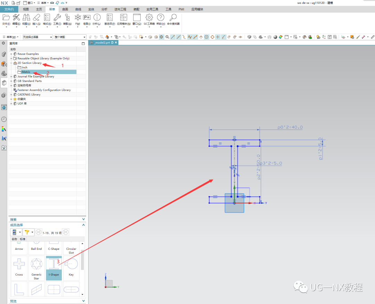The width and height of the screenshot is (375, 304).
Task: Click the 编辑 hammer-wrench icon
Action: point(16,17)
